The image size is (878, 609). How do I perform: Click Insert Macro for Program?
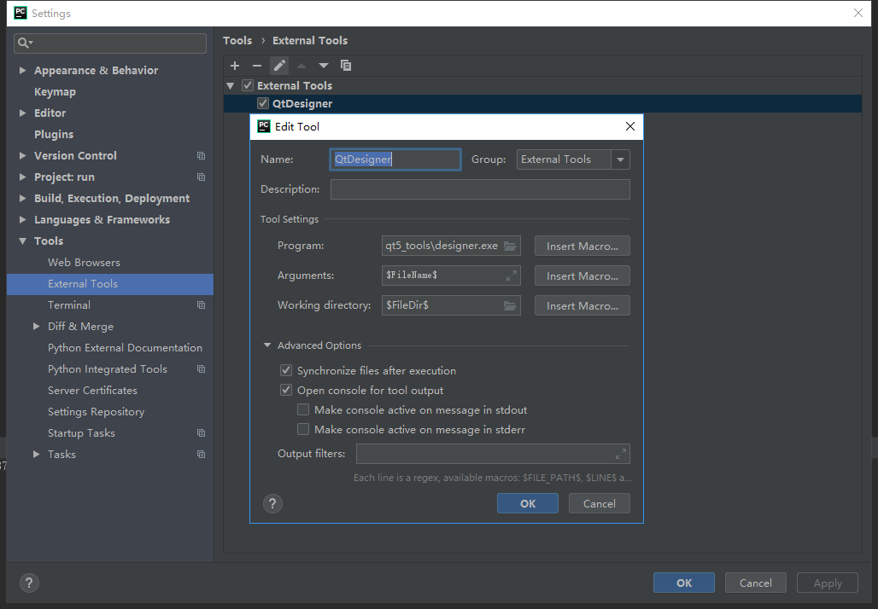click(582, 246)
